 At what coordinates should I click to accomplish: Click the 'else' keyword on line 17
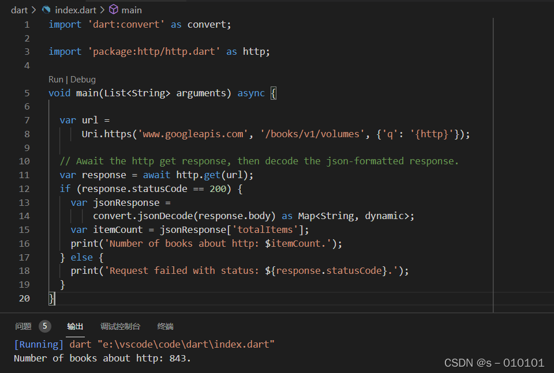(x=81, y=257)
